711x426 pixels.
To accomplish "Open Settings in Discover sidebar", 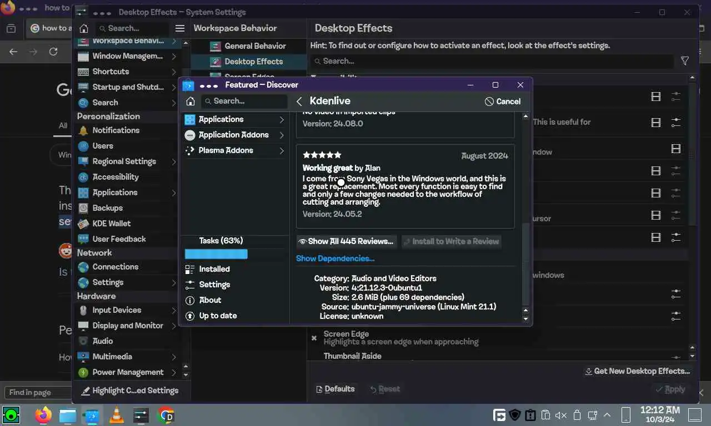I will click(x=236, y=285).
